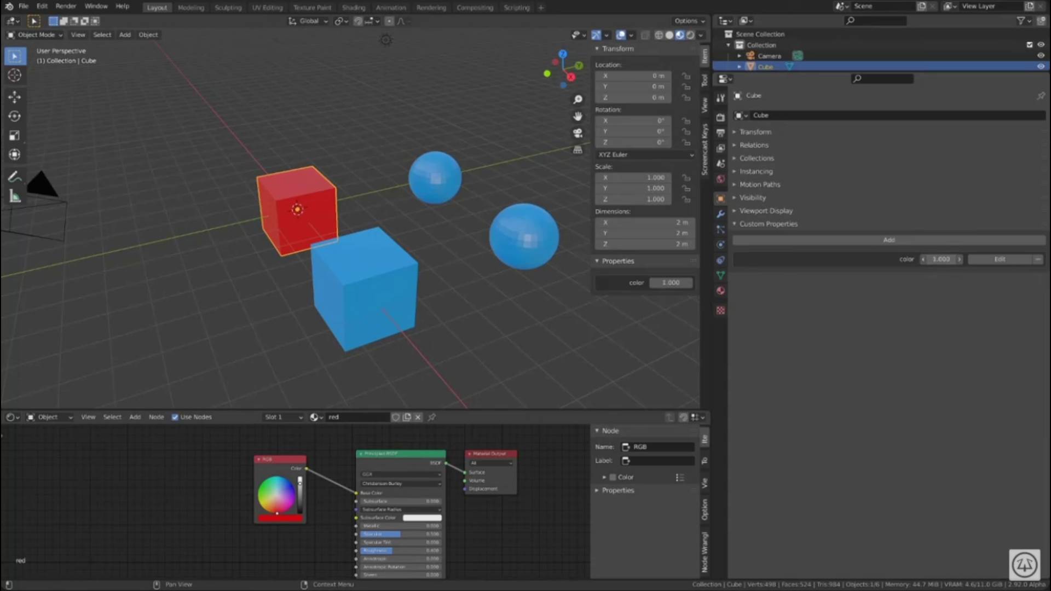Image resolution: width=1051 pixels, height=591 pixels.
Task: Open the Object Data mesh tab
Action: (720, 275)
